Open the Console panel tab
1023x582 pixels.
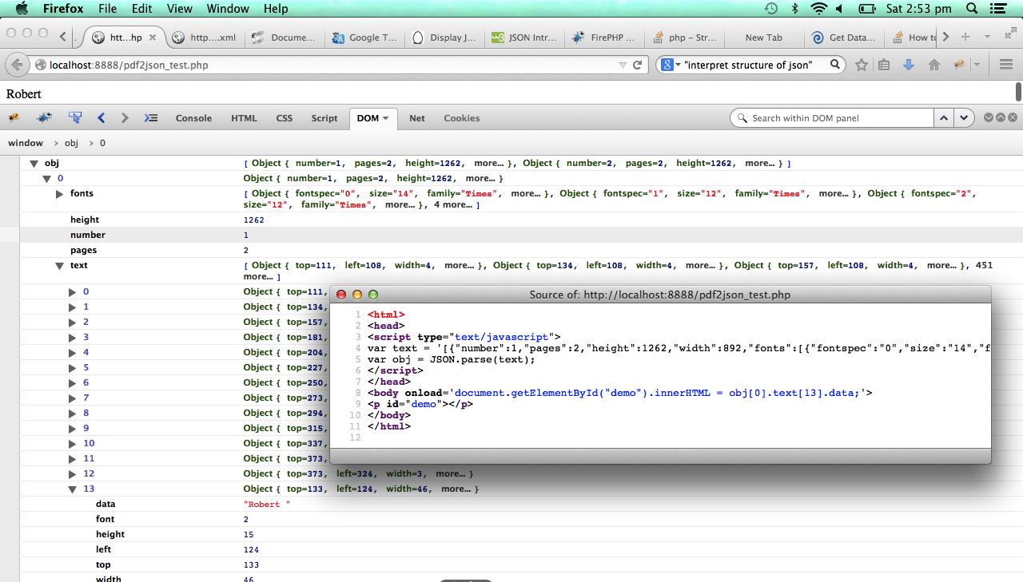point(193,118)
